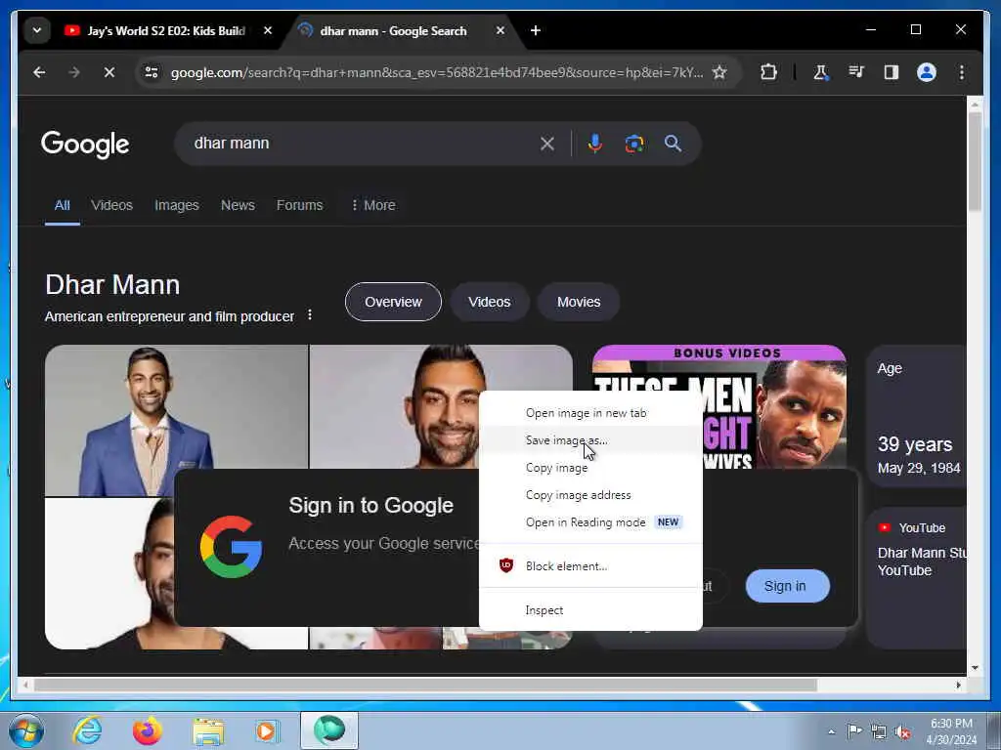1001x750 pixels.
Task: Choose Open in Reading mode
Action: pos(590,523)
